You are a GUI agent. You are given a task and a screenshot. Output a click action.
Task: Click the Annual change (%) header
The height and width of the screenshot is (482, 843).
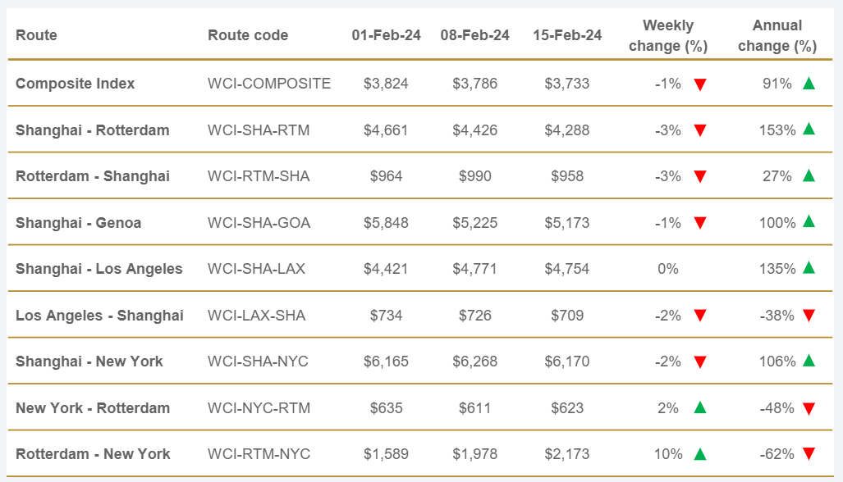pyautogui.click(x=777, y=36)
